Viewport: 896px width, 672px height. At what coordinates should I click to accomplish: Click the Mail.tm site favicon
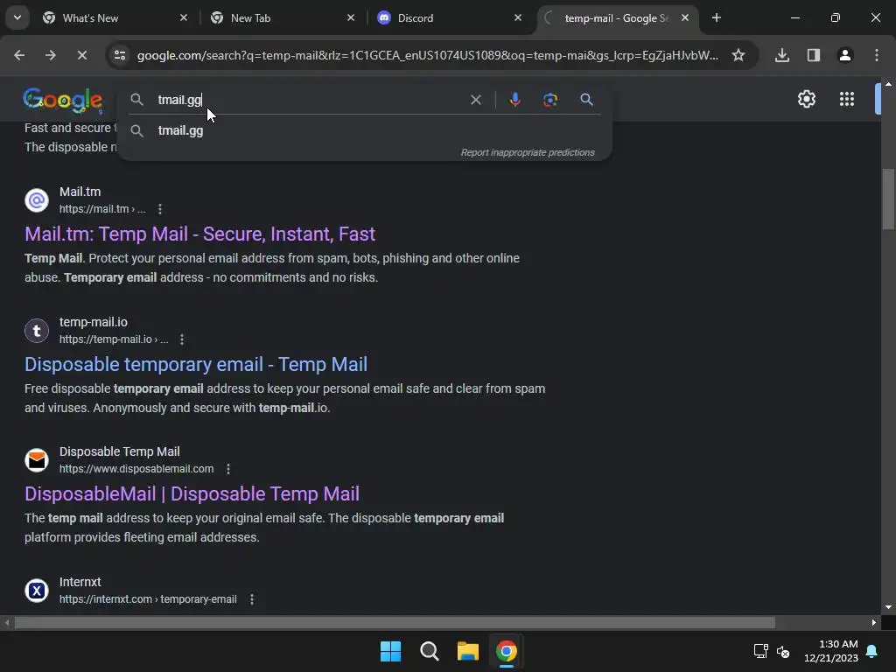[x=37, y=200]
